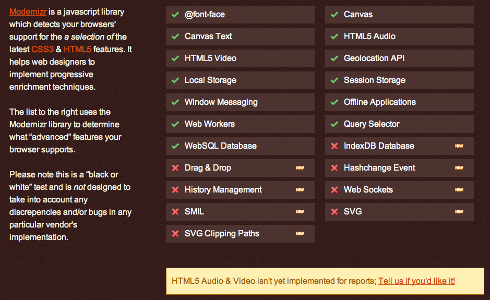Click the red X icon beside Web Sockets

pos(334,190)
